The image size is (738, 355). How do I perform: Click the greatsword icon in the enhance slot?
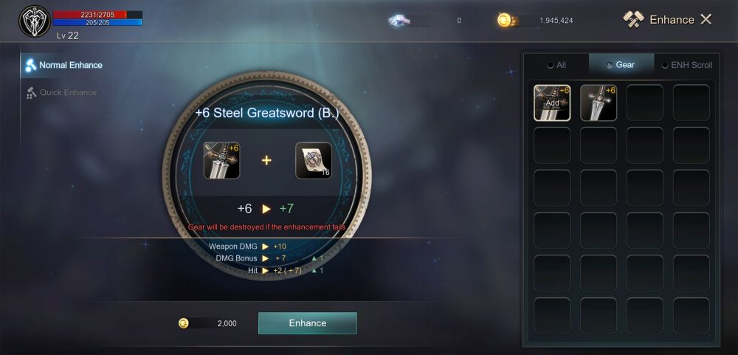pyautogui.click(x=221, y=161)
